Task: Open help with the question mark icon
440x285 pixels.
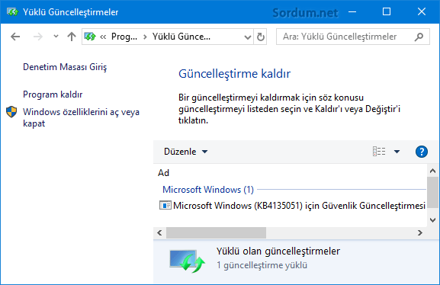Action: [x=422, y=152]
